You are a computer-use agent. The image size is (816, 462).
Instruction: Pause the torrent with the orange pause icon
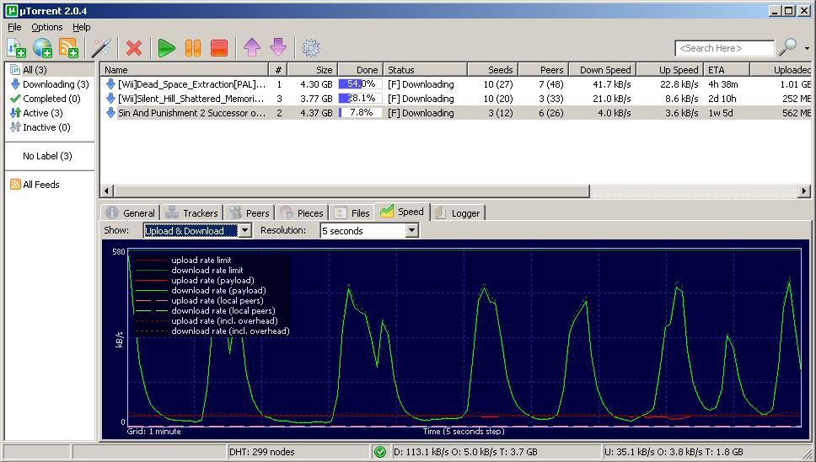click(193, 48)
